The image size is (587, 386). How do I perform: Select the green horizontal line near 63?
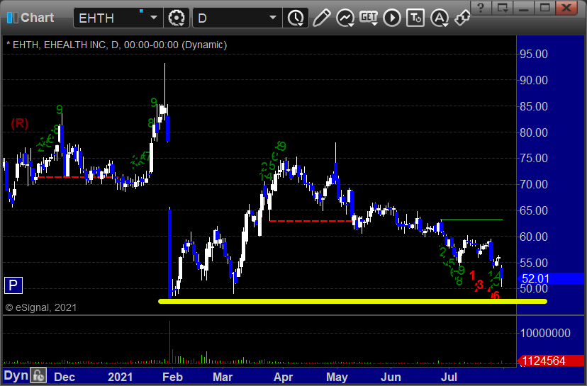(x=472, y=220)
